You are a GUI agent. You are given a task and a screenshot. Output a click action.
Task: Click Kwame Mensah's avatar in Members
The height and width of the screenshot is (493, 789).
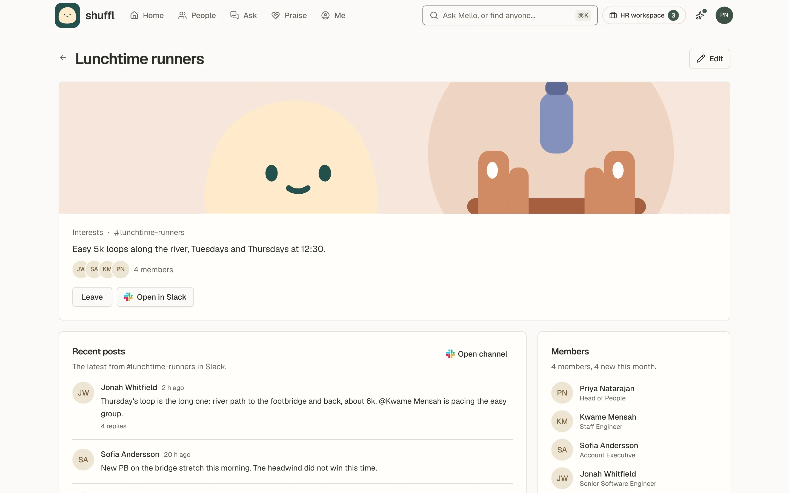click(562, 421)
